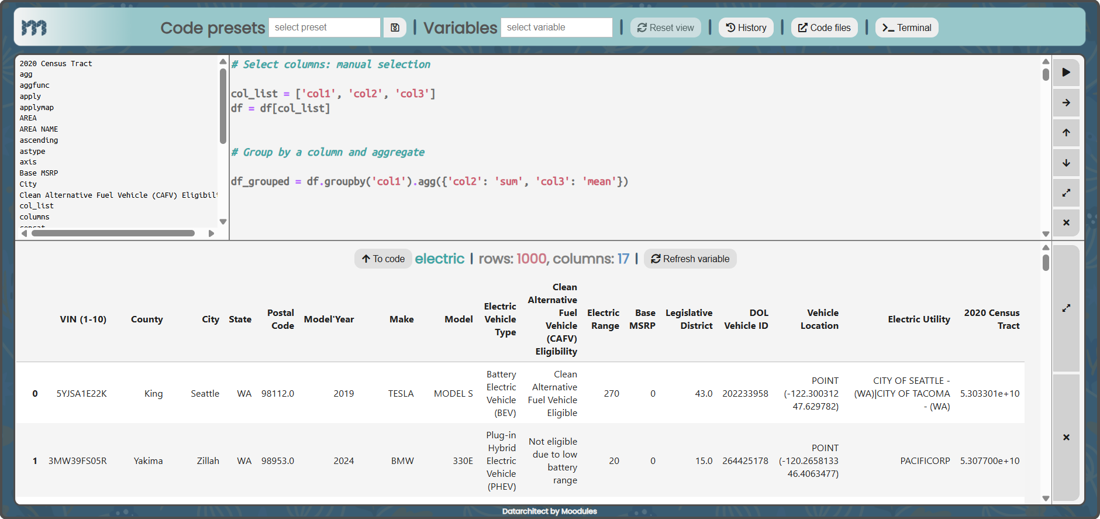Click cell '202233958' in DOL Vehicle ID

click(x=745, y=394)
